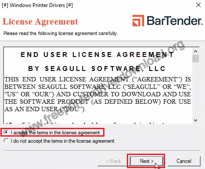Screen dimensions: 205x169
Task: Click the license scrollbar down arrow
Action: click(x=195, y=120)
